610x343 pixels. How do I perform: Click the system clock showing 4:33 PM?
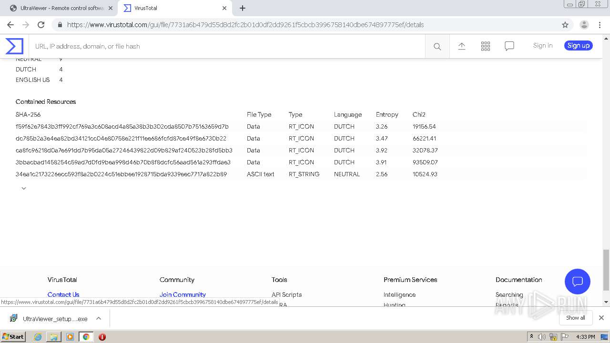click(x=585, y=337)
